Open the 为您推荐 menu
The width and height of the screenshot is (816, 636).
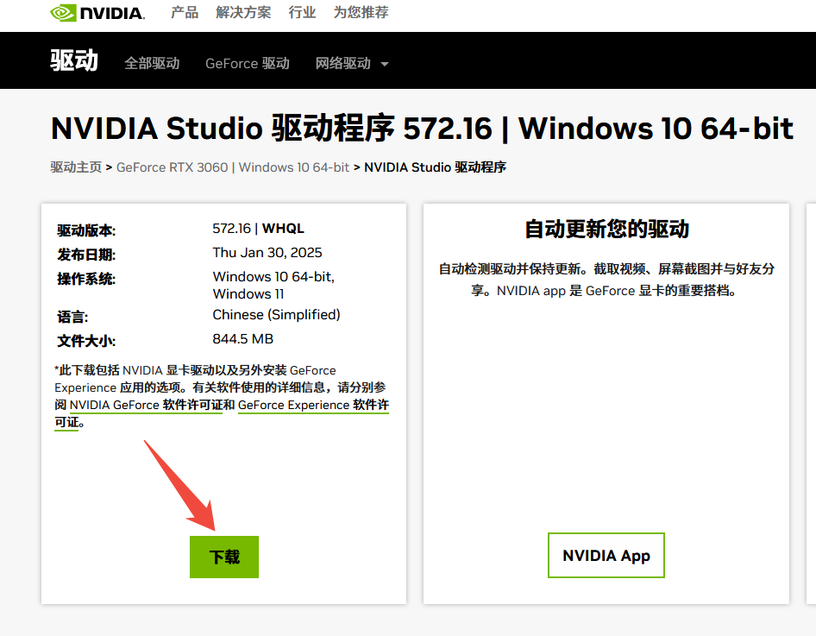tap(361, 12)
